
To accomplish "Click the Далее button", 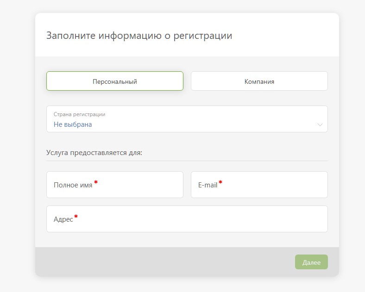I will point(311,262).
